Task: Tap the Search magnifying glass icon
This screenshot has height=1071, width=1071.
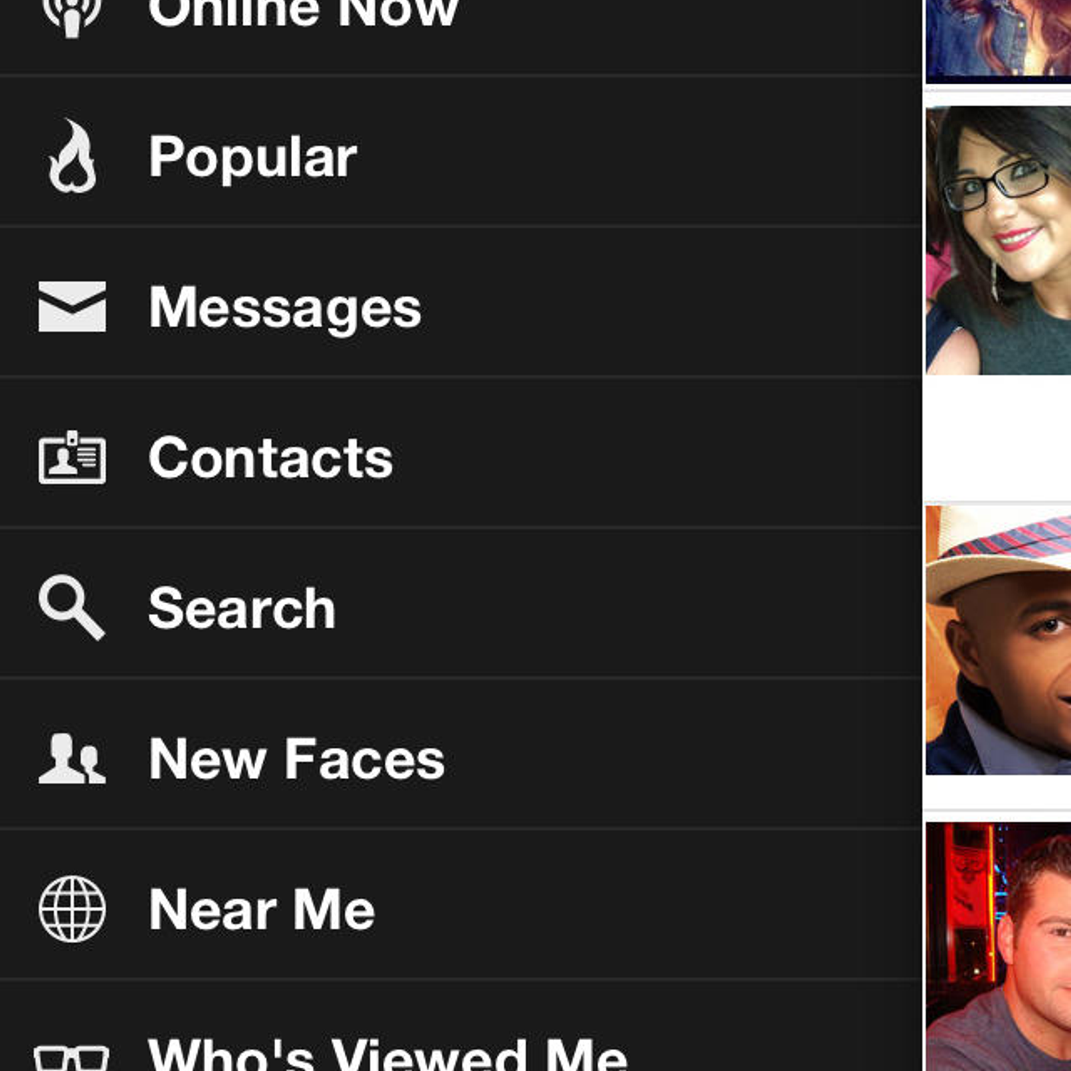Action: 72,608
